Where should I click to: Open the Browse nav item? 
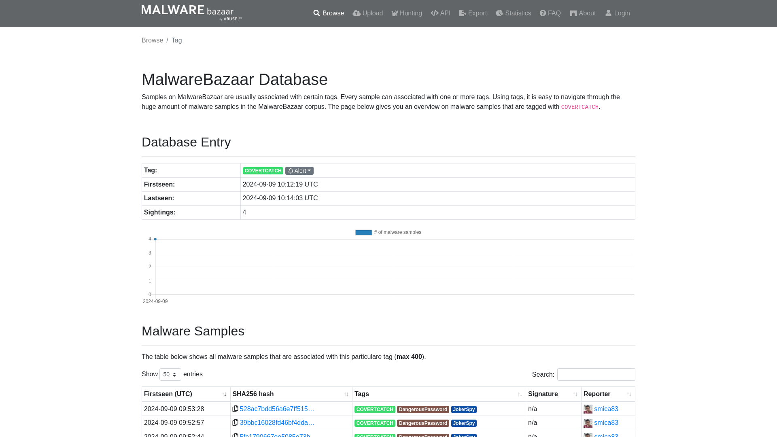(x=329, y=13)
